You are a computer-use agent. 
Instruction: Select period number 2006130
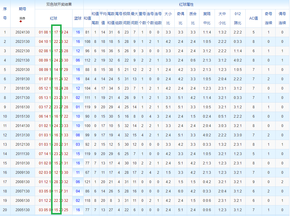pos(22,201)
